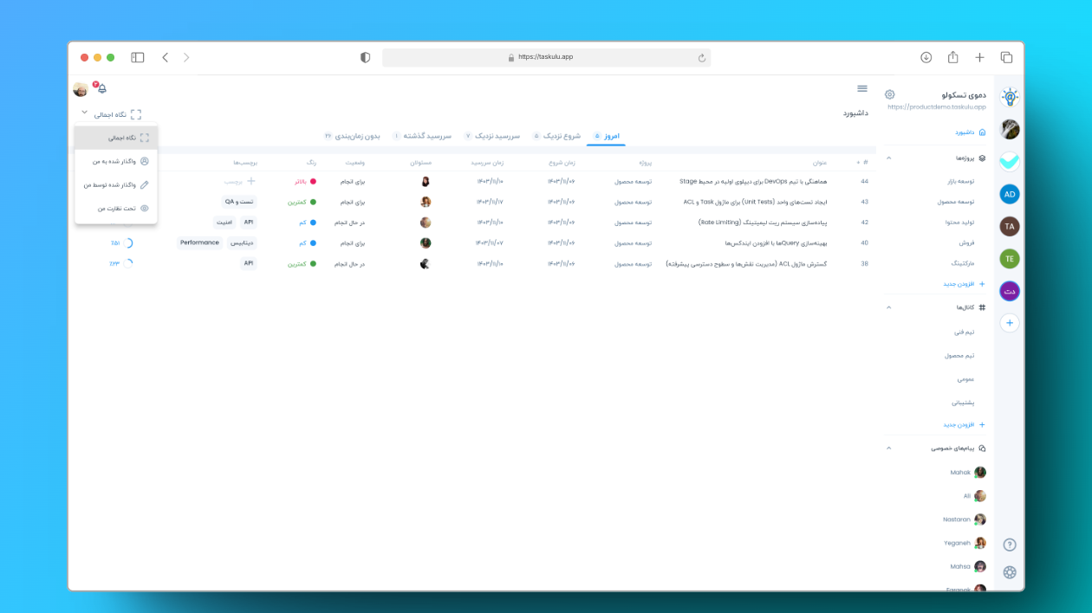Click progress circle showing ۵۱٪
This screenshot has width=1092, height=613.
tap(128, 243)
